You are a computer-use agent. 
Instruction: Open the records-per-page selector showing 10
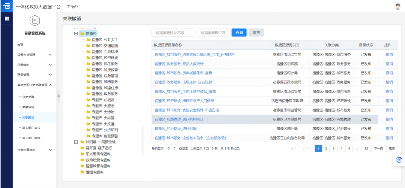(x=171, y=149)
